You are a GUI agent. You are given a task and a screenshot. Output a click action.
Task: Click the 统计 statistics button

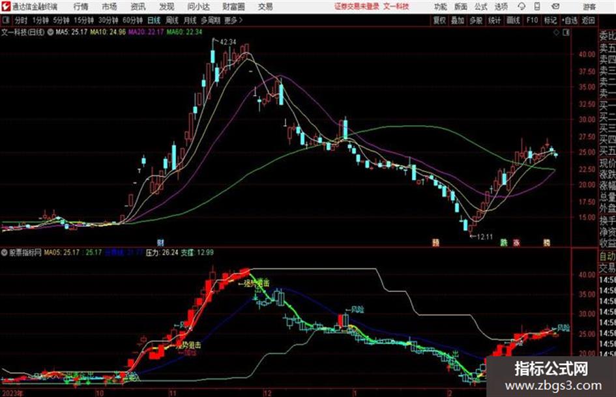tap(494, 20)
